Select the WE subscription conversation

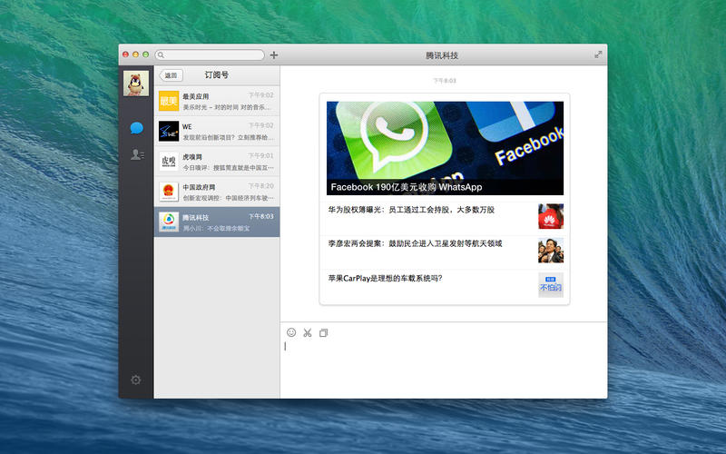[217, 132]
